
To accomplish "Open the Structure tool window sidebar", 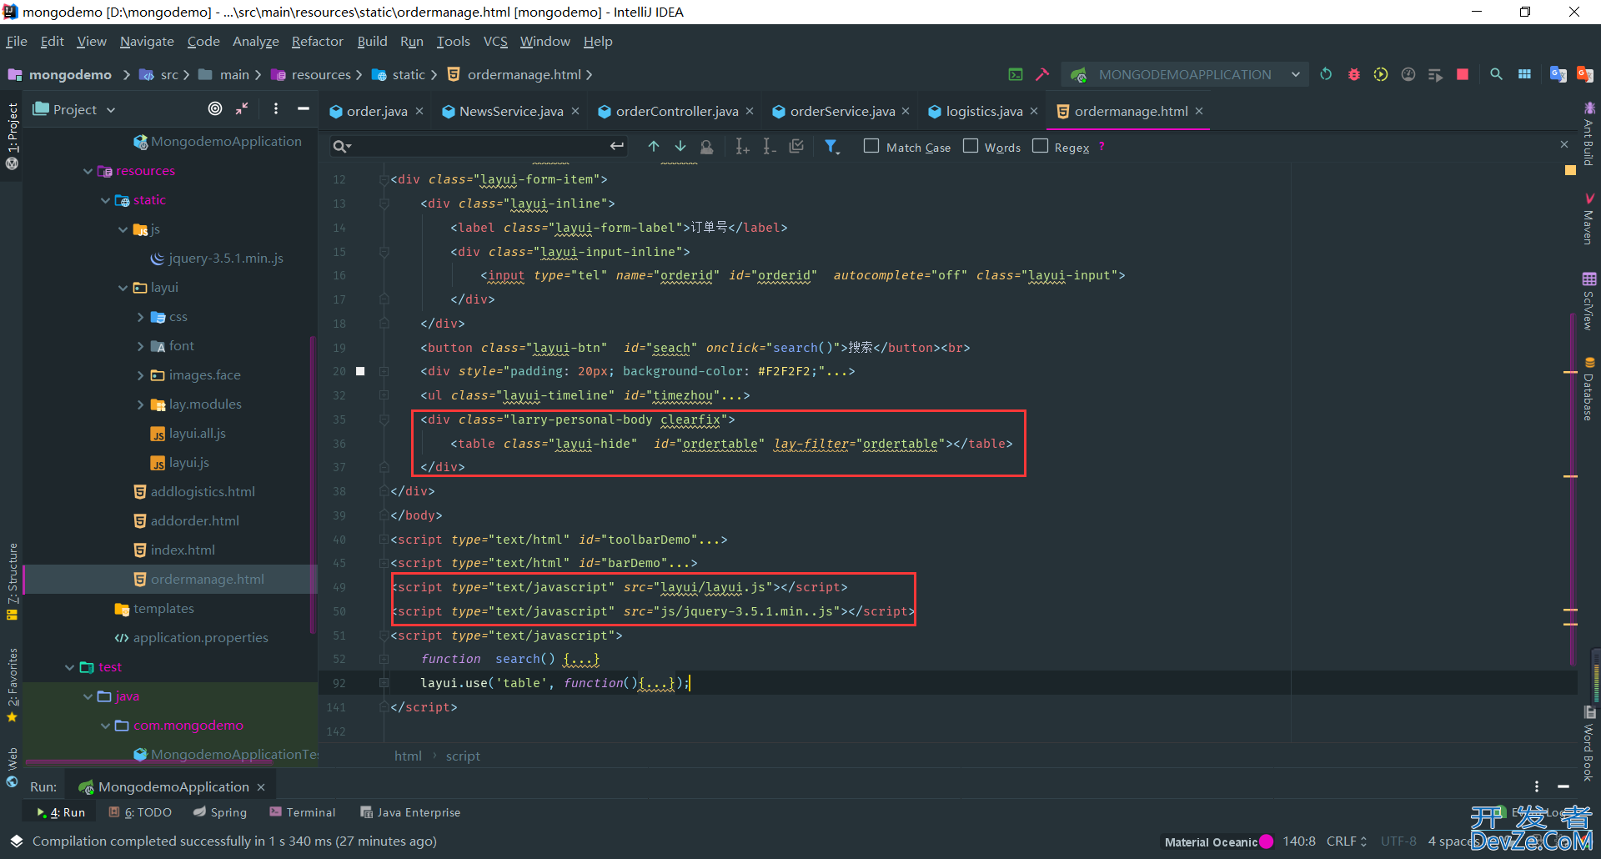I will coord(13,581).
